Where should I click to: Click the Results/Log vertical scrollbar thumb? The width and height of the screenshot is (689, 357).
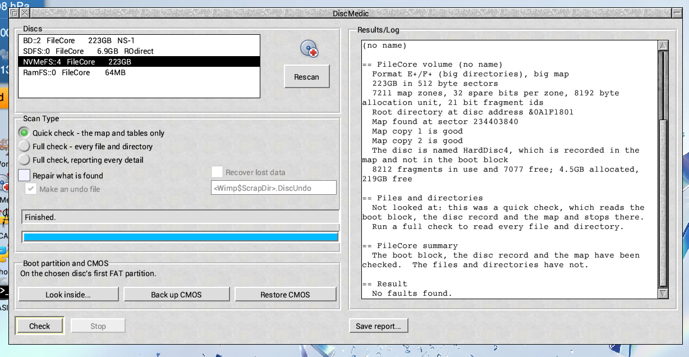[663, 203]
